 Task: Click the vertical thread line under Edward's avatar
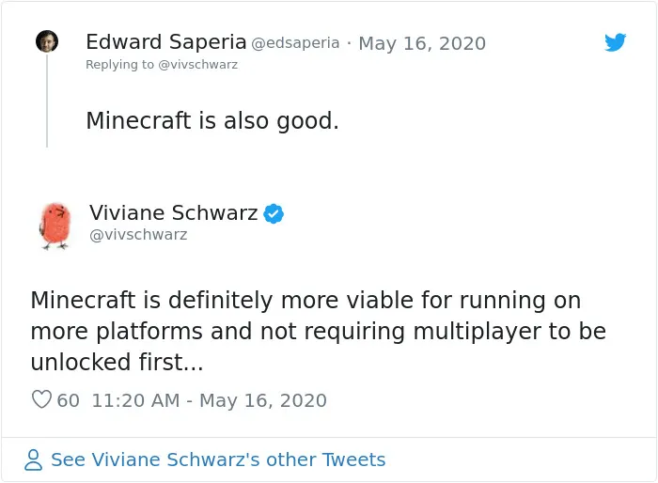tap(47, 101)
